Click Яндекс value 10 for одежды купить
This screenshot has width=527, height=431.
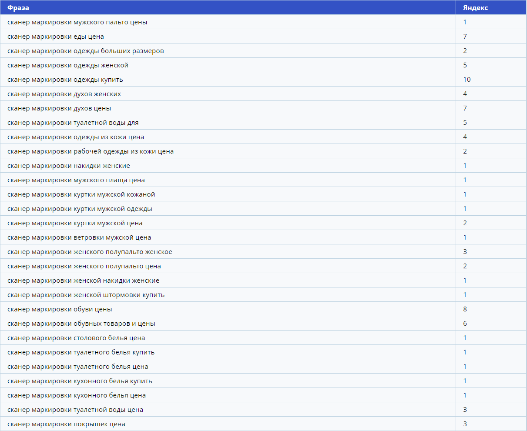[467, 80]
